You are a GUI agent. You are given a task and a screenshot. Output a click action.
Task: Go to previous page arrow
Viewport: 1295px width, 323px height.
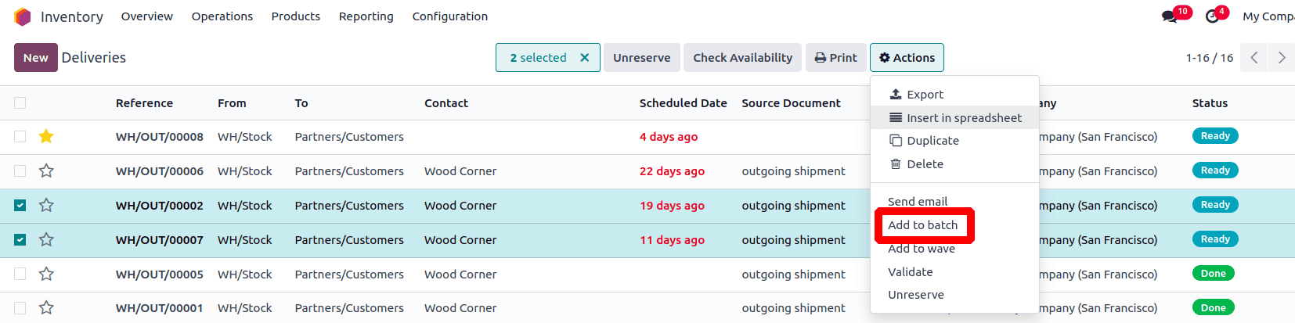pos(1254,58)
